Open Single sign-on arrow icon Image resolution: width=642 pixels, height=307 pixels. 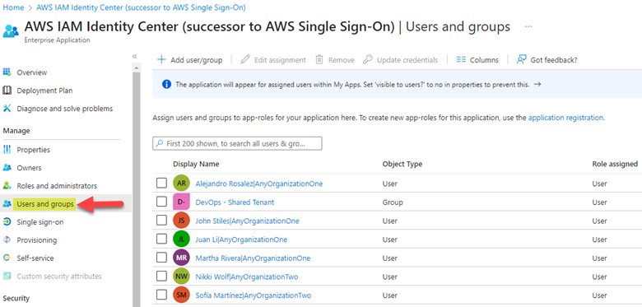(x=7, y=222)
